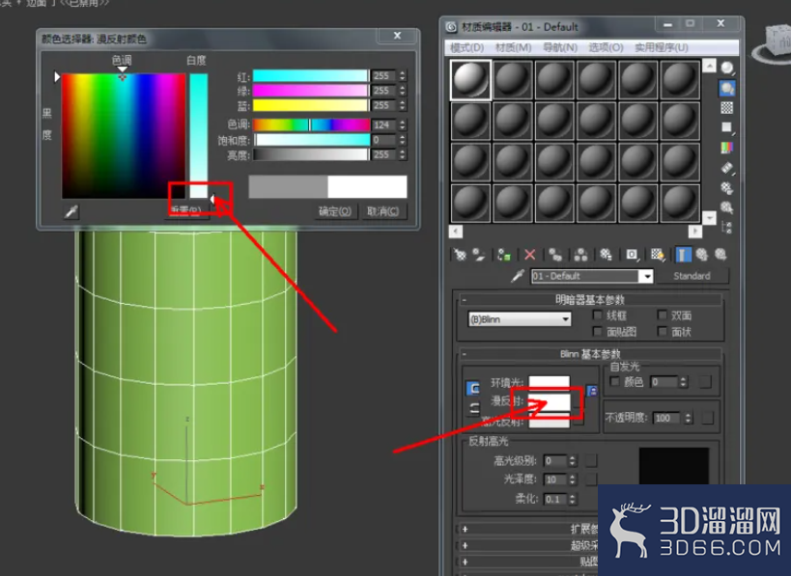Assign material to selection icon
This screenshot has width=791, height=576.
pyautogui.click(x=503, y=255)
